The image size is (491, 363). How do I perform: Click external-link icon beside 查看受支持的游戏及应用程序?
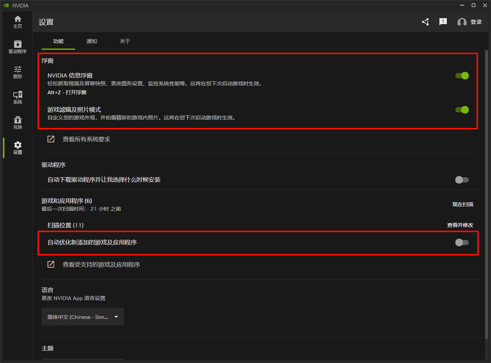click(x=51, y=264)
